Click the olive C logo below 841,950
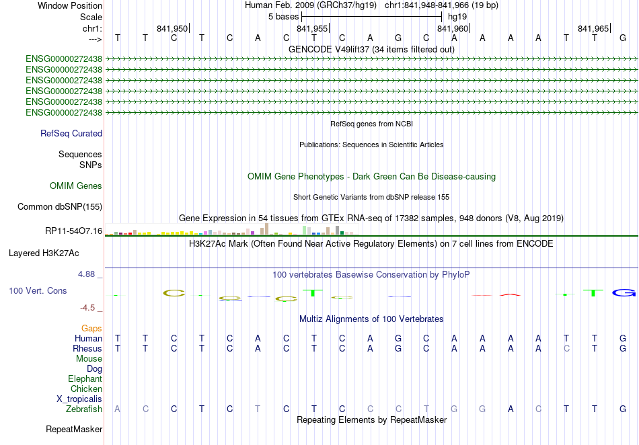639x445 pixels. coord(174,292)
